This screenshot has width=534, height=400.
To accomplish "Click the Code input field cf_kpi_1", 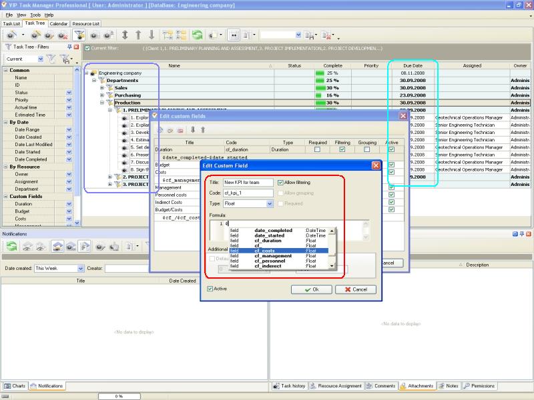I will (x=248, y=193).
